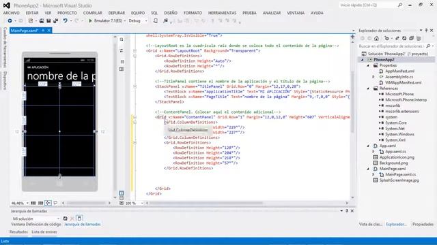The height and width of the screenshot is (245, 437).
Task: Collapse the pane with bottom splitter icon
Action: (x=122, y=203)
